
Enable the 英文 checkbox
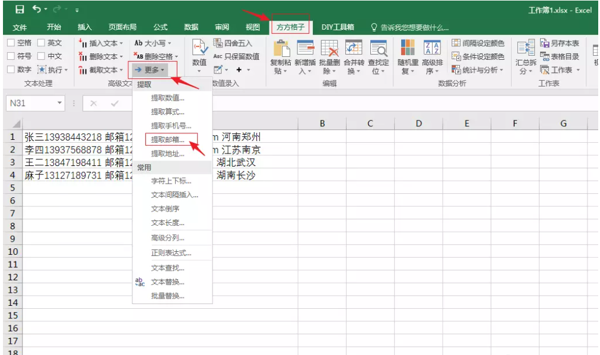pos(42,43)
